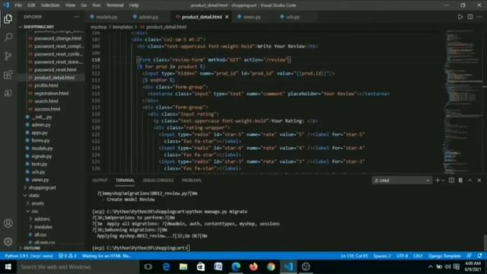Image resolution: width=487 pixels, height=274 pixels.
Task: Change file encoding UTF-8
Action: coord(403,256)
